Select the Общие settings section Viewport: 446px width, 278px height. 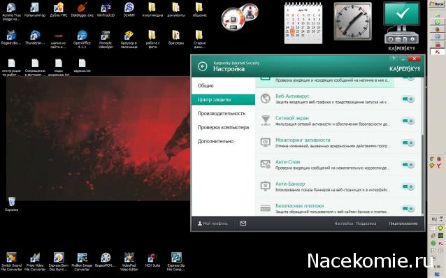click(223, 85)
